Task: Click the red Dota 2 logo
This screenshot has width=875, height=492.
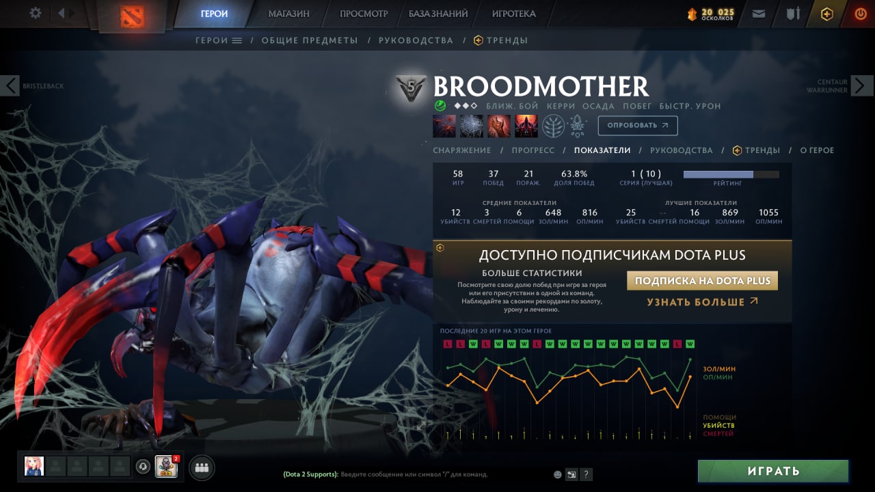Action: point(133,16)
